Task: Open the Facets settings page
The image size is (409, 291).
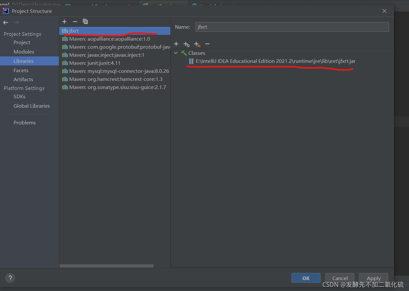Action: coord(21,70)
